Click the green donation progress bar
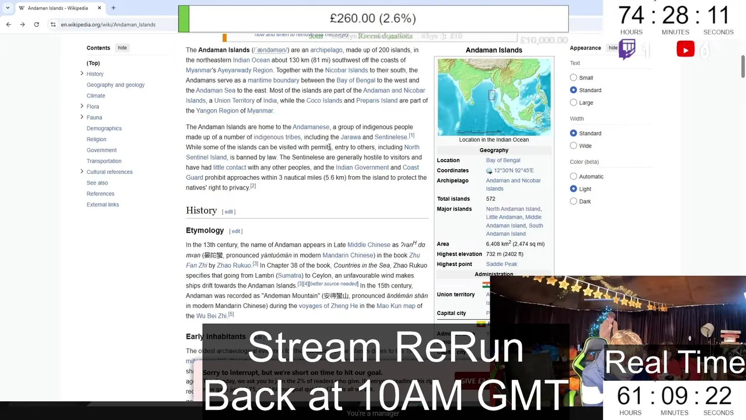Viewport: 746px width, 420px height. pyautogui.click(x=184, y=19)
